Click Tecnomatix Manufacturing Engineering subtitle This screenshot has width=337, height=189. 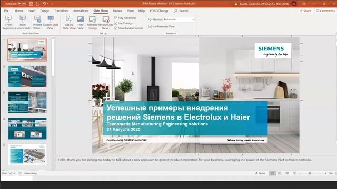[x=157, y=124]
